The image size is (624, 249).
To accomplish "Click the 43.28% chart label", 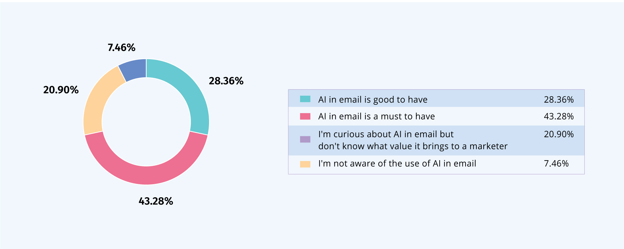I will click(156, 201).
